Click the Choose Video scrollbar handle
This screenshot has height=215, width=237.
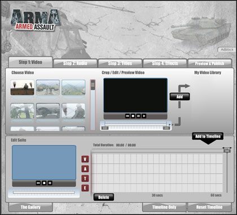(93, 85)
